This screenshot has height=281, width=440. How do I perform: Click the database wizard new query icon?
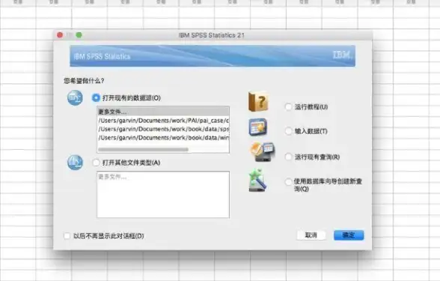coord(257,180)
